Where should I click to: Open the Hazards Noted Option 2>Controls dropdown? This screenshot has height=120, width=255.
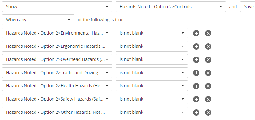[x=171, y=7]
